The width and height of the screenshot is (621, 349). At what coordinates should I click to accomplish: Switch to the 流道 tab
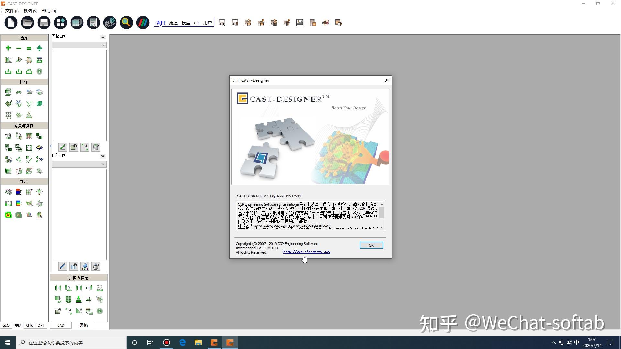tap(173, 23)
